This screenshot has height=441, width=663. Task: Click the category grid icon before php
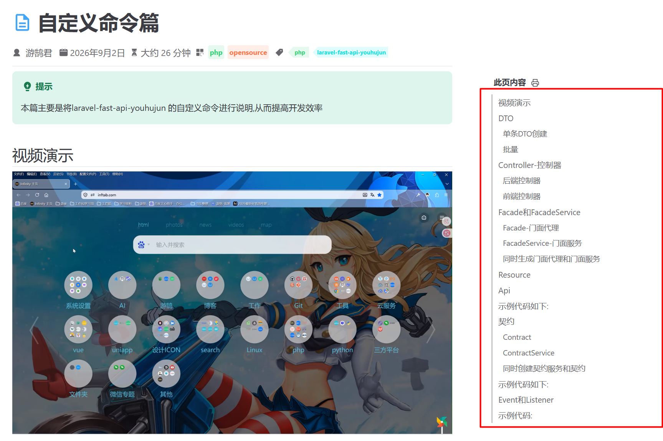point(200,53)
